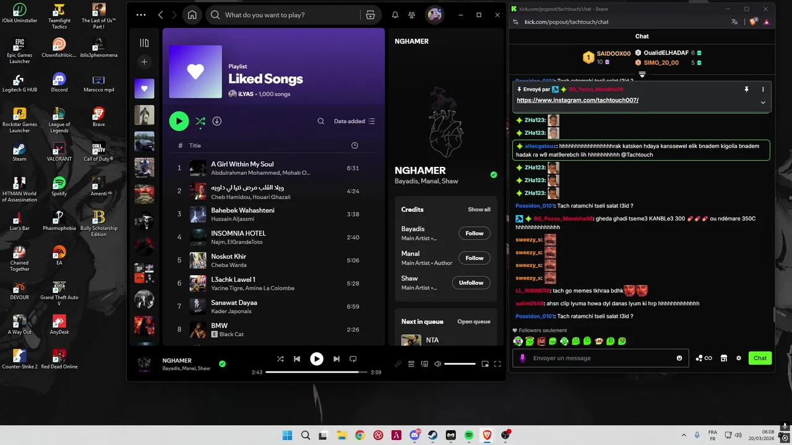792x445 pixels.
Task: Open the Browse icon in search bar
Action: [370, 15]
